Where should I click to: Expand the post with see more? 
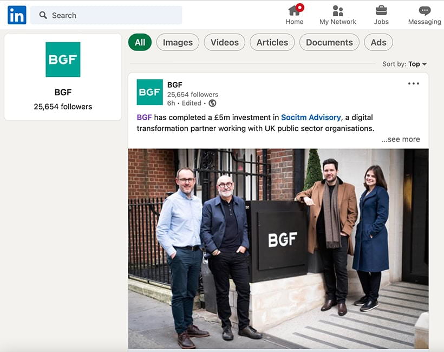coord(401,139)
